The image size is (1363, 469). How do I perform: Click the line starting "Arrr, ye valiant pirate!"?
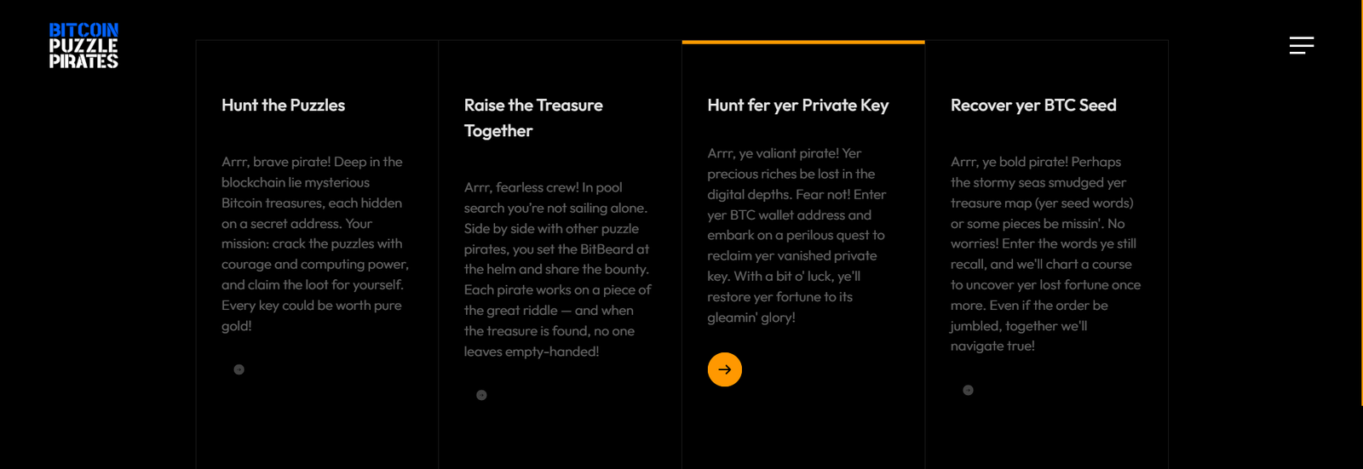pyautogui.click(x=784, y=153)
